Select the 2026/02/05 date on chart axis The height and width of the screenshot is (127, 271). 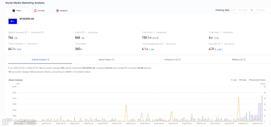coord(47,124)
